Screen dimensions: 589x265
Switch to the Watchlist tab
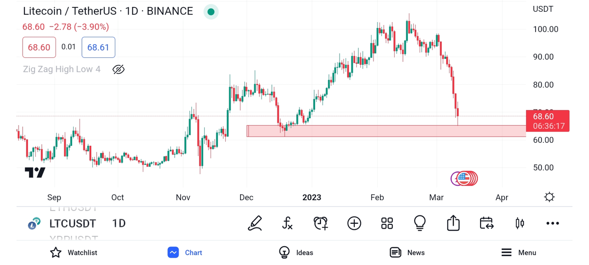[74, 253]
